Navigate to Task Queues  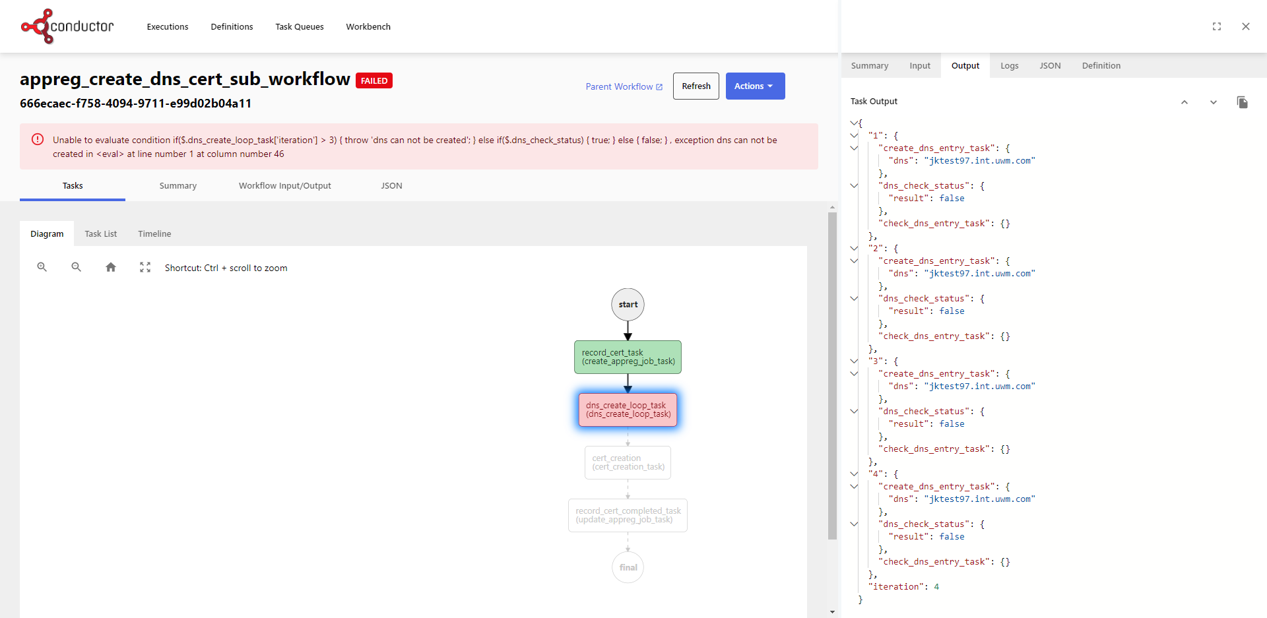click(x=299, y=26)
